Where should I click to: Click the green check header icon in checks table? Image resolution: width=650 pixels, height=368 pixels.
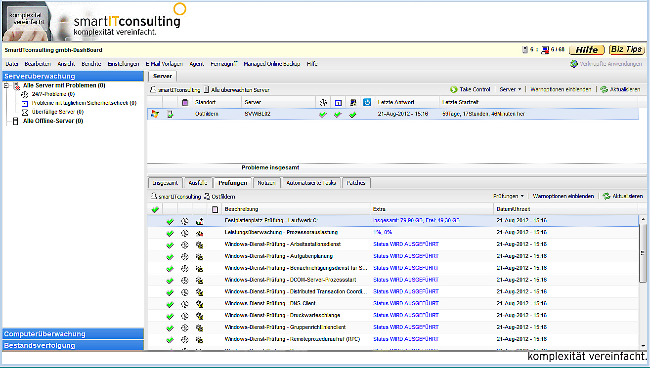coord(155,209)
